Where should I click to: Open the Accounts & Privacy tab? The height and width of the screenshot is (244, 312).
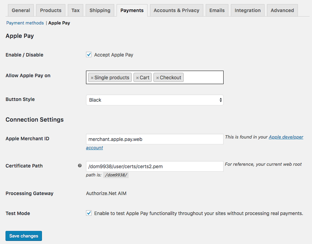tap(176, 10)
